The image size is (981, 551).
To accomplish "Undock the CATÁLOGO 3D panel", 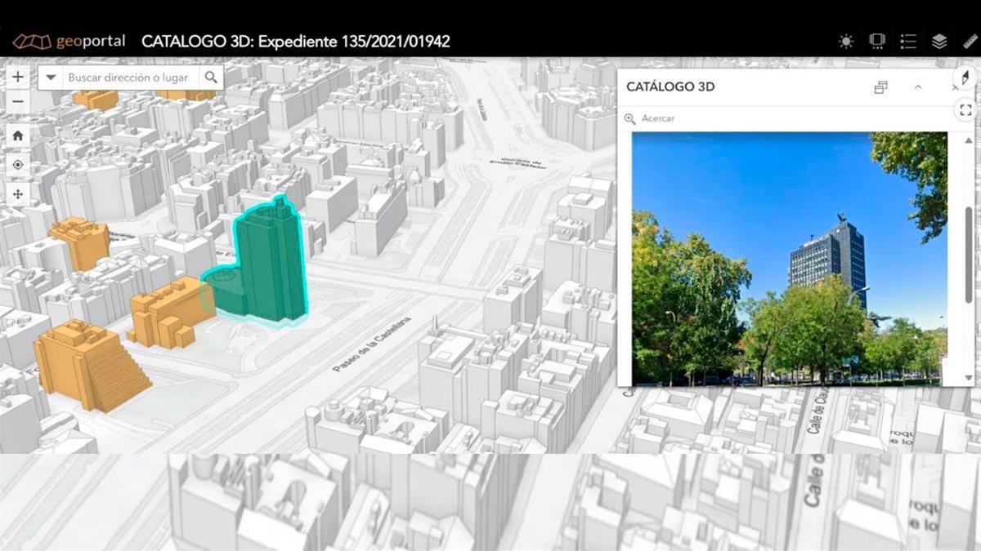I will click(x=880, y=87).
